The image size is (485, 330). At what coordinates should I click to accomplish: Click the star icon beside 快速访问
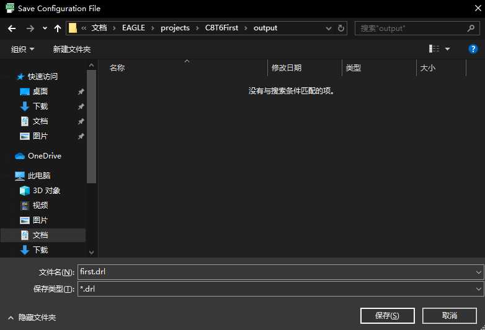(20, 77)
